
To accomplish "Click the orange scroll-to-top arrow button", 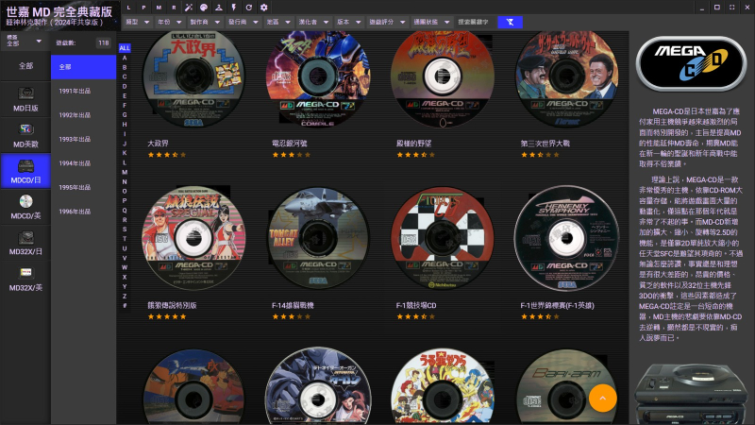I will pyautogui.click(x=602, y=398).
